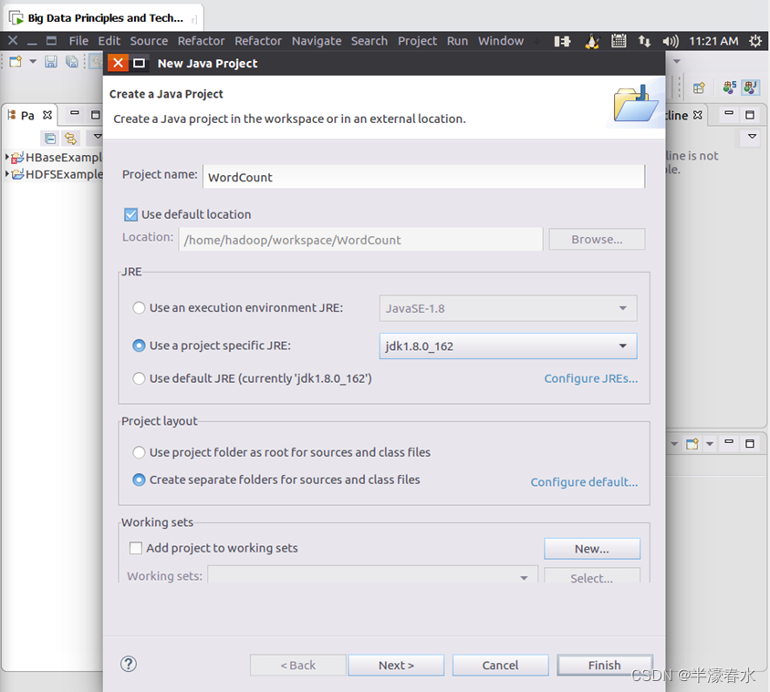770x692 pixels.
Task: Open the Navigate menu
Action: click(x=316, y=41)
